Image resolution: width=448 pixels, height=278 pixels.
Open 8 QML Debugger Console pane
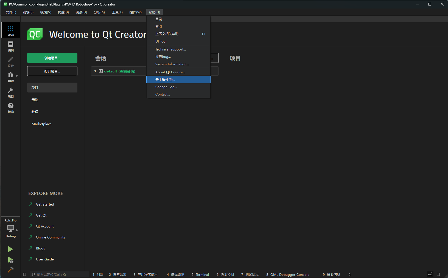click(x=288, y=274)
